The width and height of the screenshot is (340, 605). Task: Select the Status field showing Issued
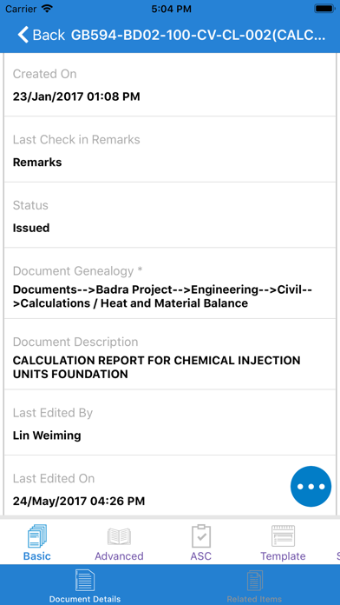170,215
